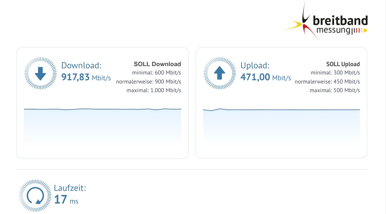Click maximal: 1.000 Mbit/s line

(x=154, y=90)
